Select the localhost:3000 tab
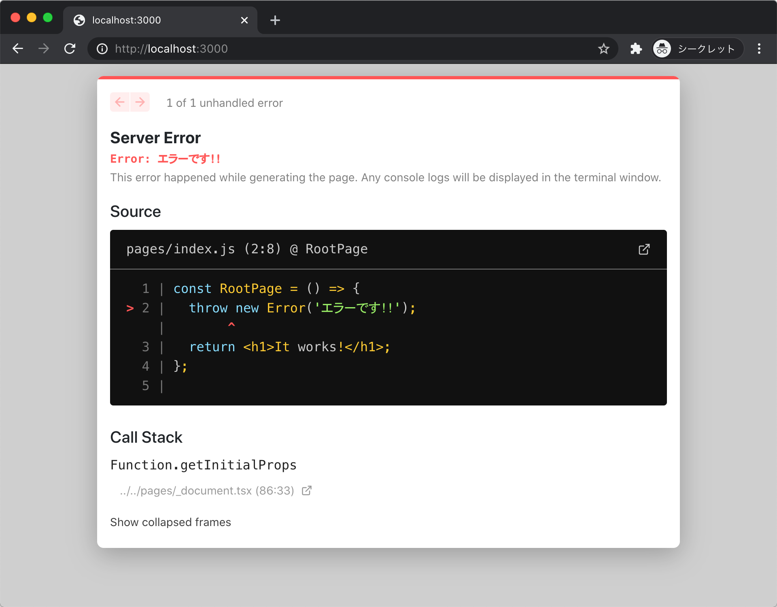The height and width of the screenshot is (607, 777). [160, 20]
